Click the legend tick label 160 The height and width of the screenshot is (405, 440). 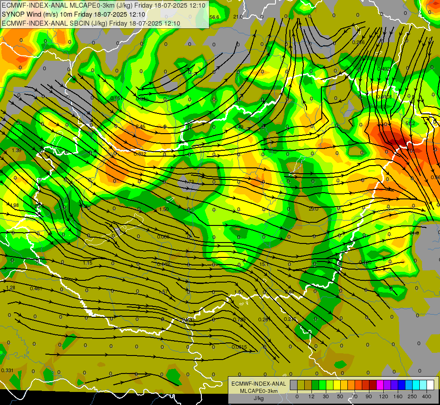tap(398, 396)
